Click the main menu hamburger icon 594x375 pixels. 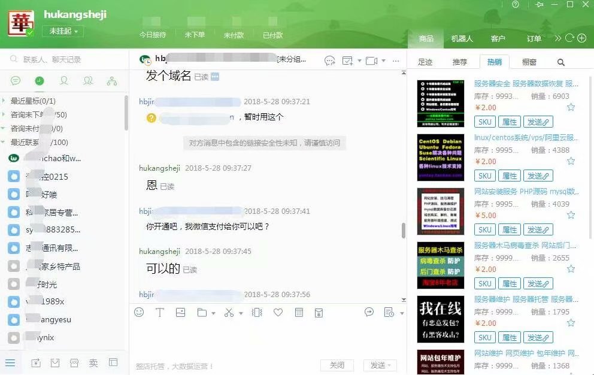click(x=10, y=363)
